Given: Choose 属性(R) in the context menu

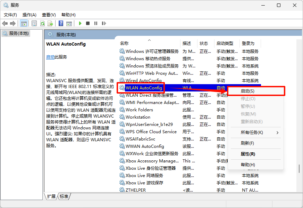Looking at the screenshot, I should (256, 154).
